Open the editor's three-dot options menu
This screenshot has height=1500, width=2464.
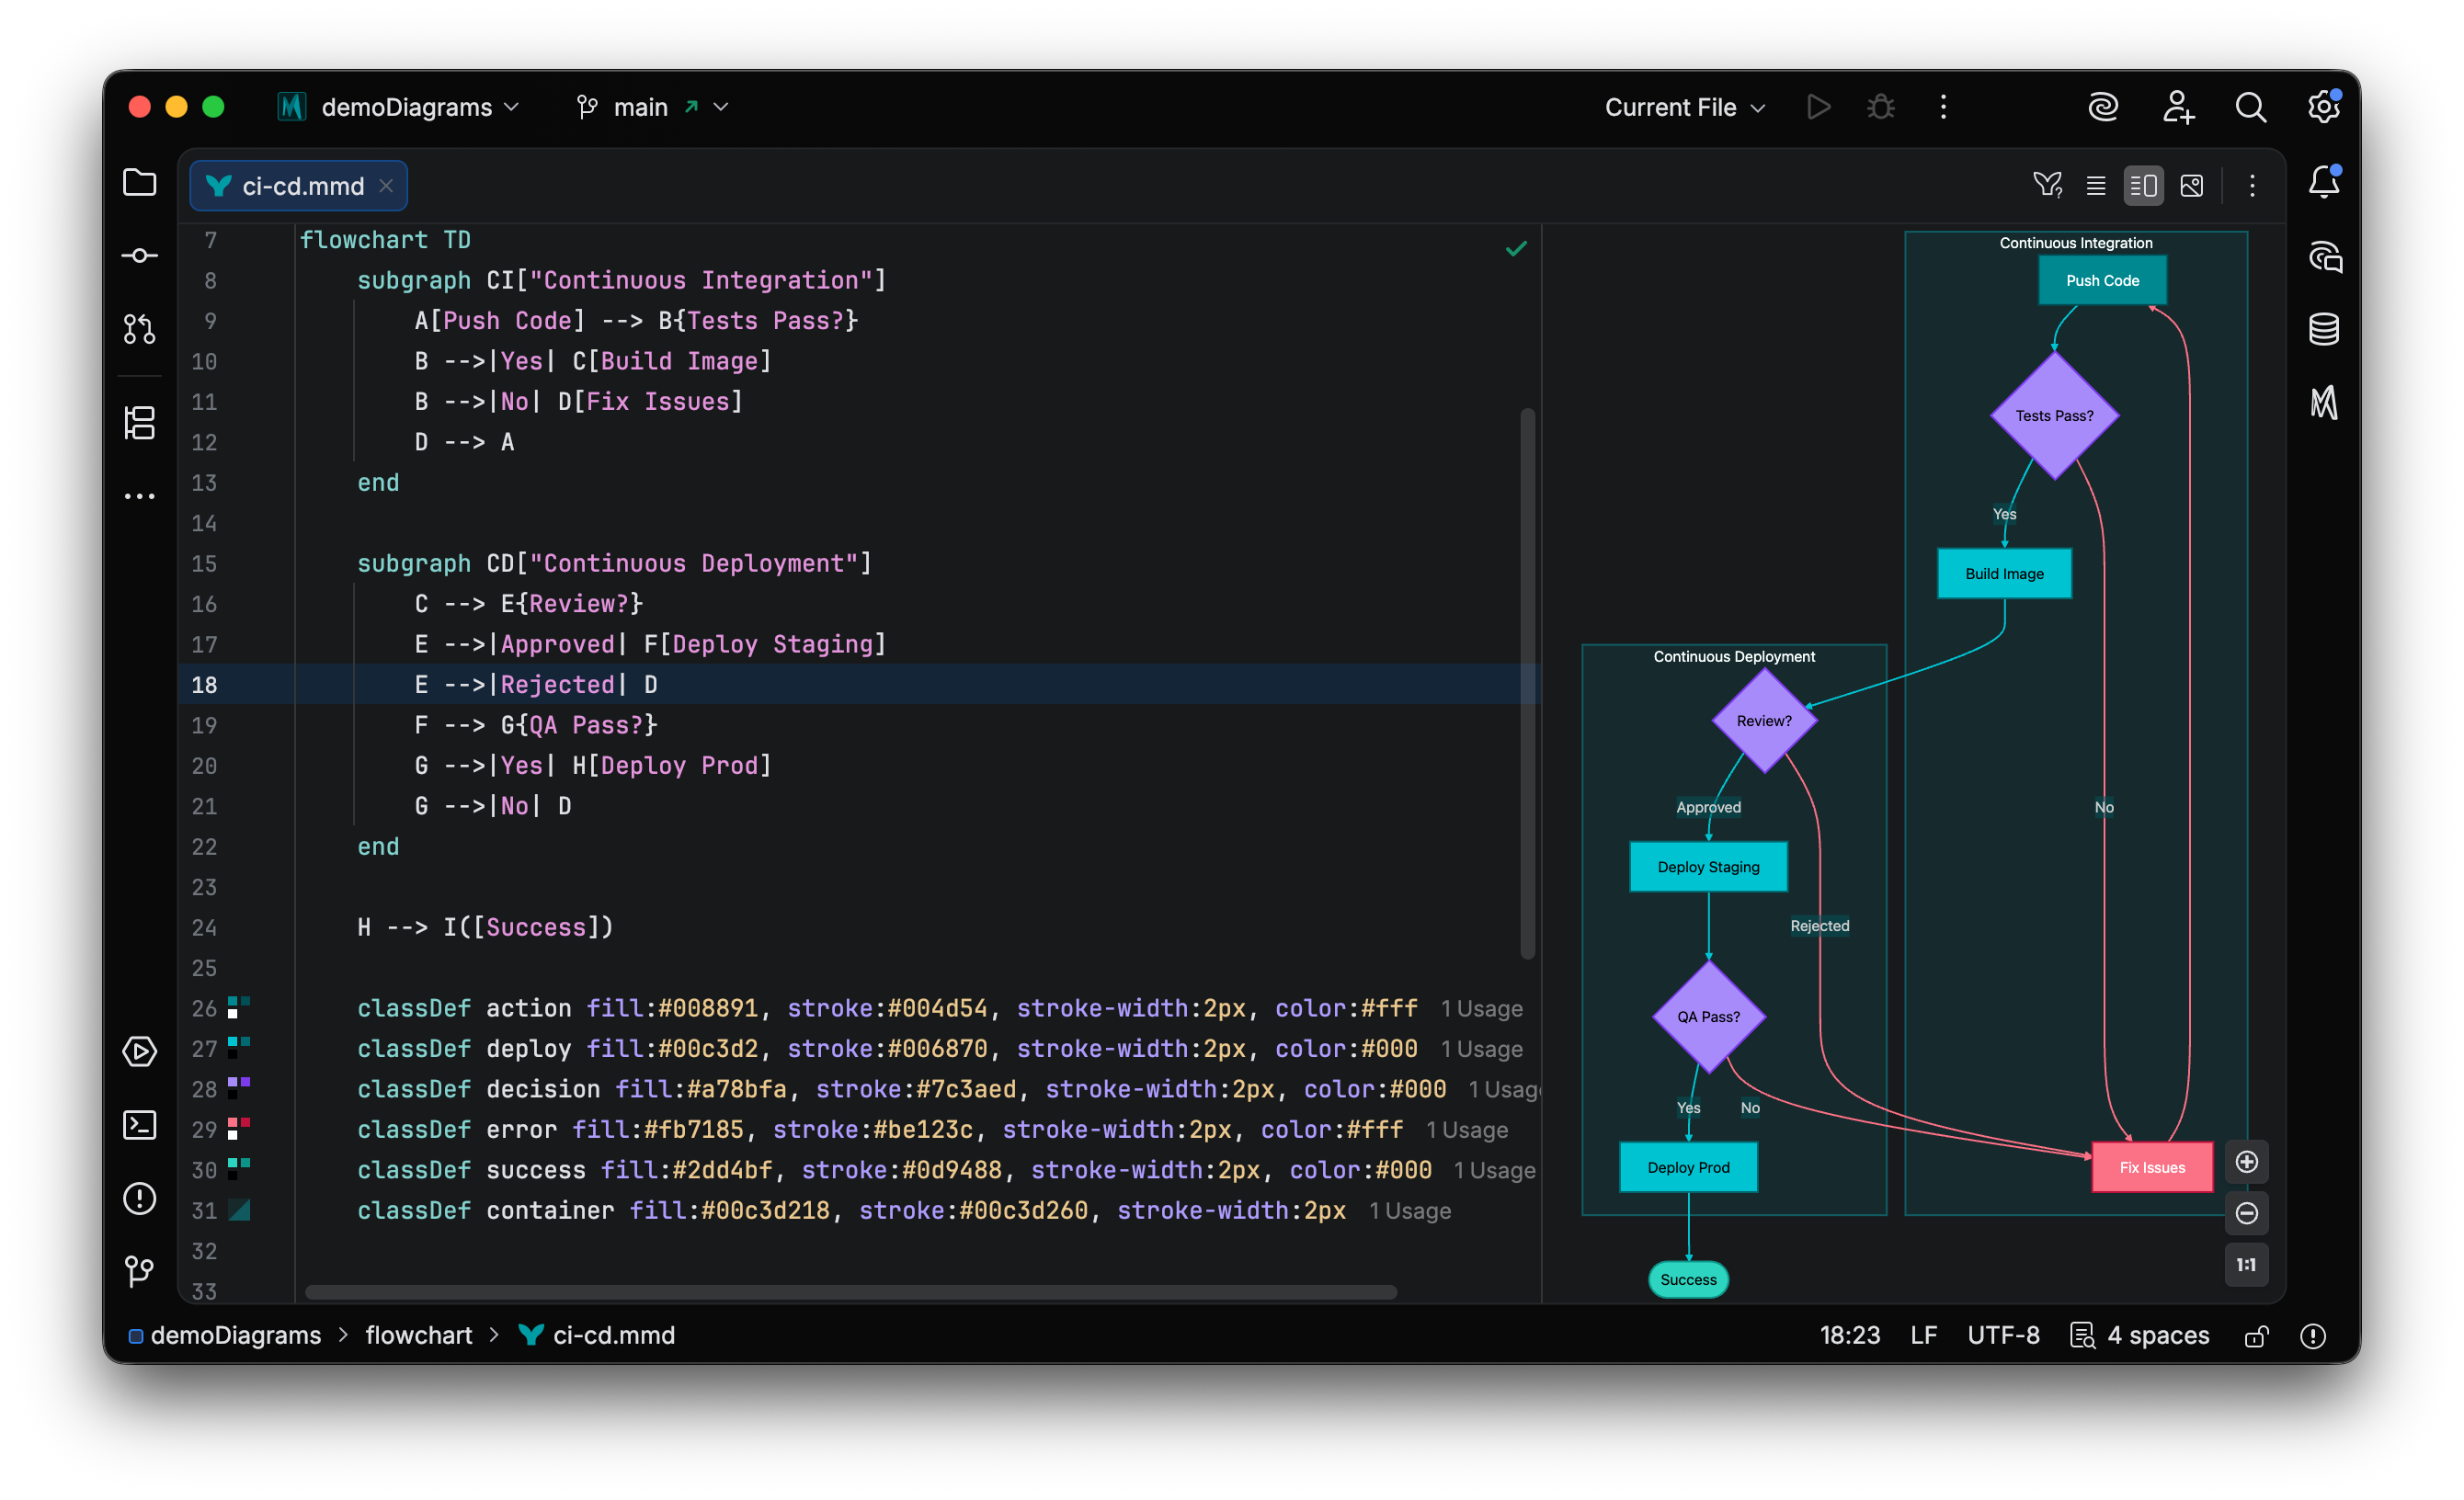coord(2252,185)
